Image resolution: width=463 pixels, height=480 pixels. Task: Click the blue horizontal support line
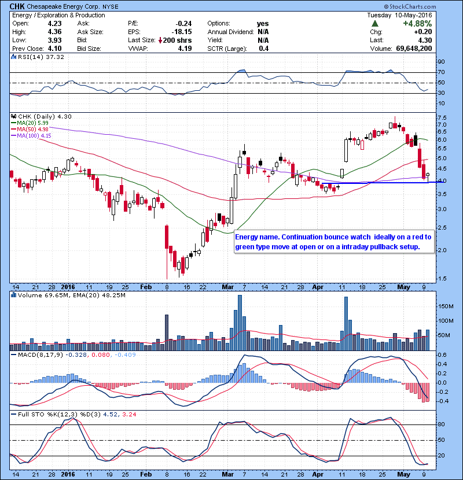tap(383, 183)
